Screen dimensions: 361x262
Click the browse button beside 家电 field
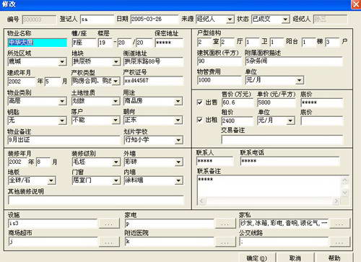225,223
